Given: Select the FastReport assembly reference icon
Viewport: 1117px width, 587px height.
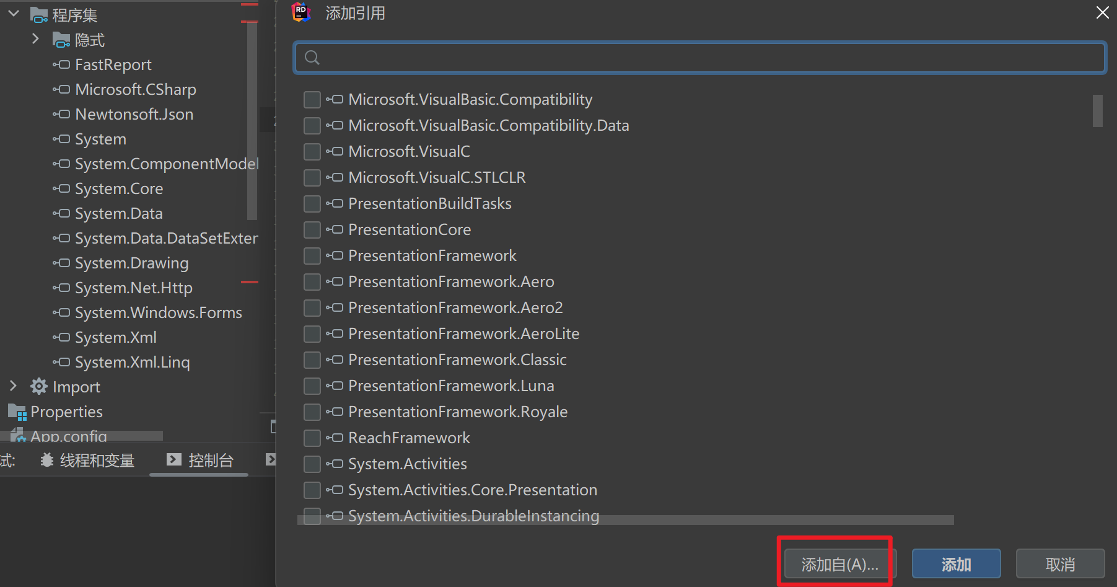Looking at the screenshot, I should pyautogui.click(x=61, y=64).
